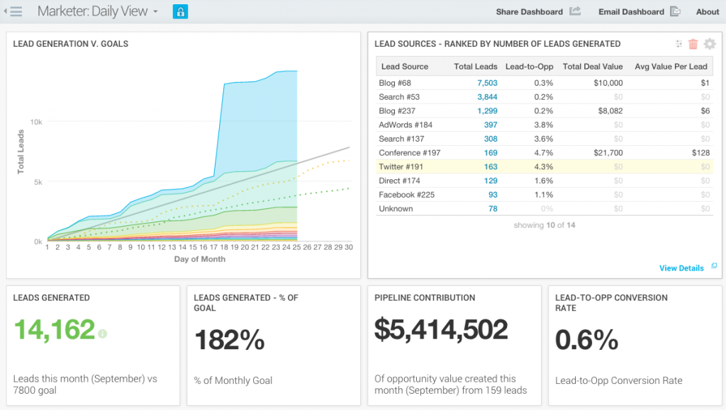Select the highlighted Twitter #191 row
The height and width of the screenshot is (410, 726).
pos(544,166)
